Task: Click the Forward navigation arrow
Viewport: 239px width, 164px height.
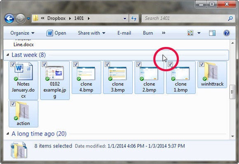Action: [21, 19]
